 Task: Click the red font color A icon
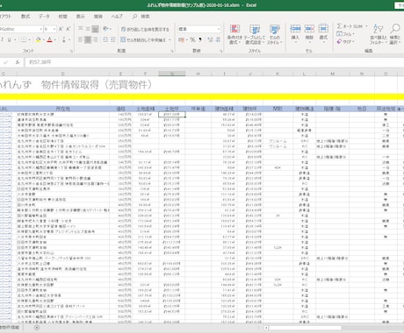pos(49,39)
